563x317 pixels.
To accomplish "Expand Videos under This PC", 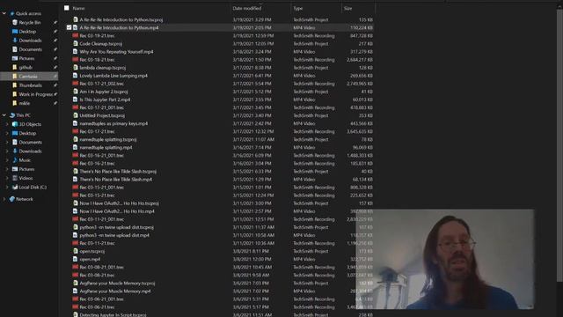I will [x=7, y=178].
